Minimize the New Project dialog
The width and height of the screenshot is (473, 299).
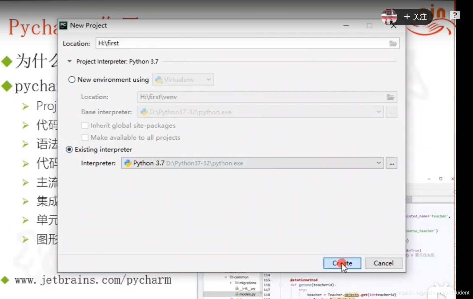346,26
